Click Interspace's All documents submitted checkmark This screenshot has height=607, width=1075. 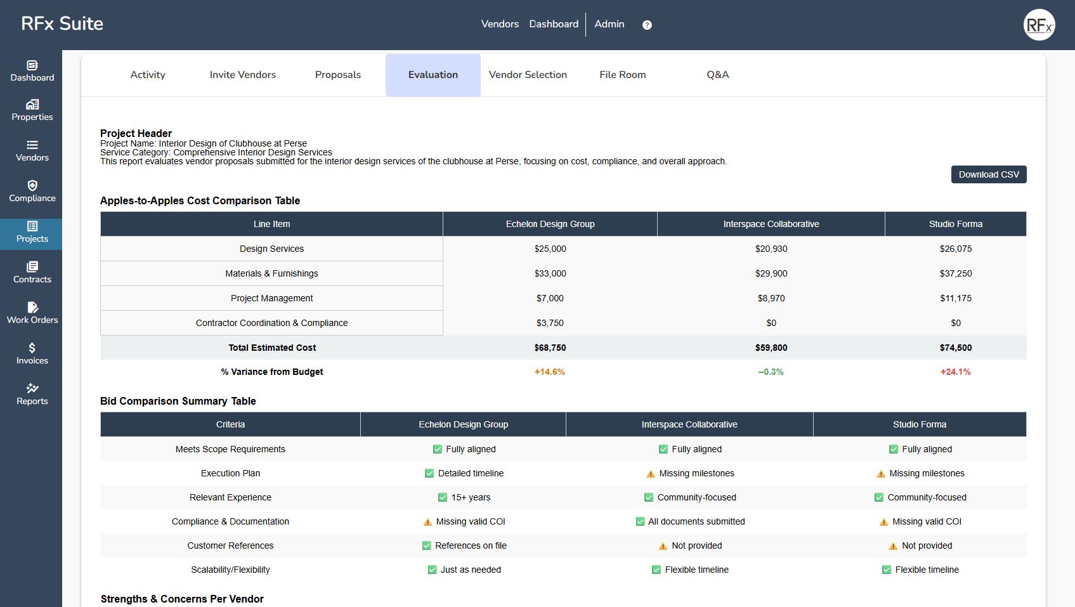tap(641, 521)
